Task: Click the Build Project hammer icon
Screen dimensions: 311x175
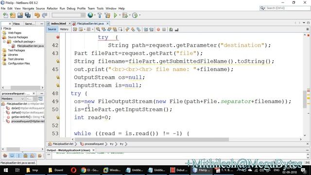Action: click(100, 15)
